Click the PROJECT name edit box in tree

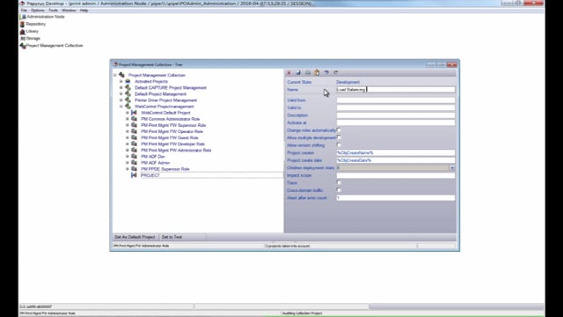[x=211, y=175]
